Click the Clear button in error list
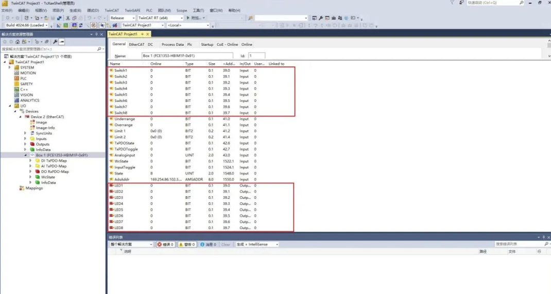Screen dimensions: 551x294 [226, 245]
